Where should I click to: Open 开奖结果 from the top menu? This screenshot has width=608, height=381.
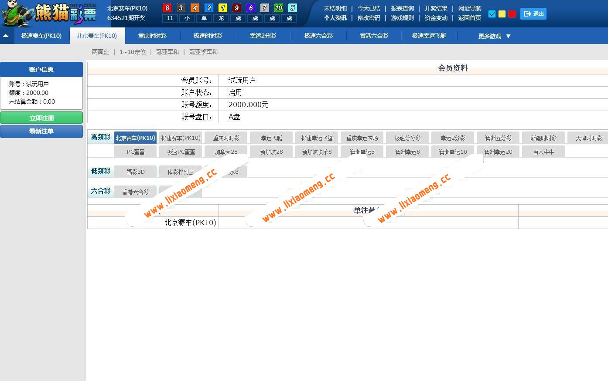(x=436, y=8)
